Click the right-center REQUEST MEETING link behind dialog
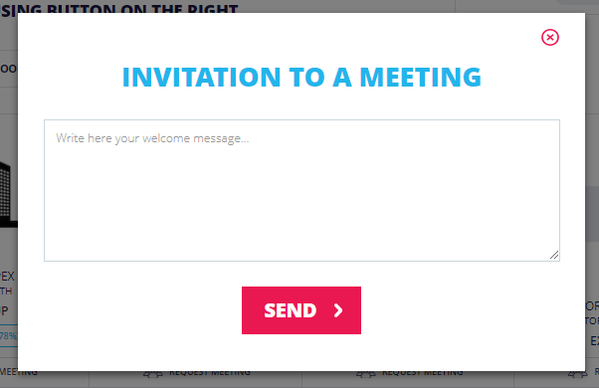 423,373
